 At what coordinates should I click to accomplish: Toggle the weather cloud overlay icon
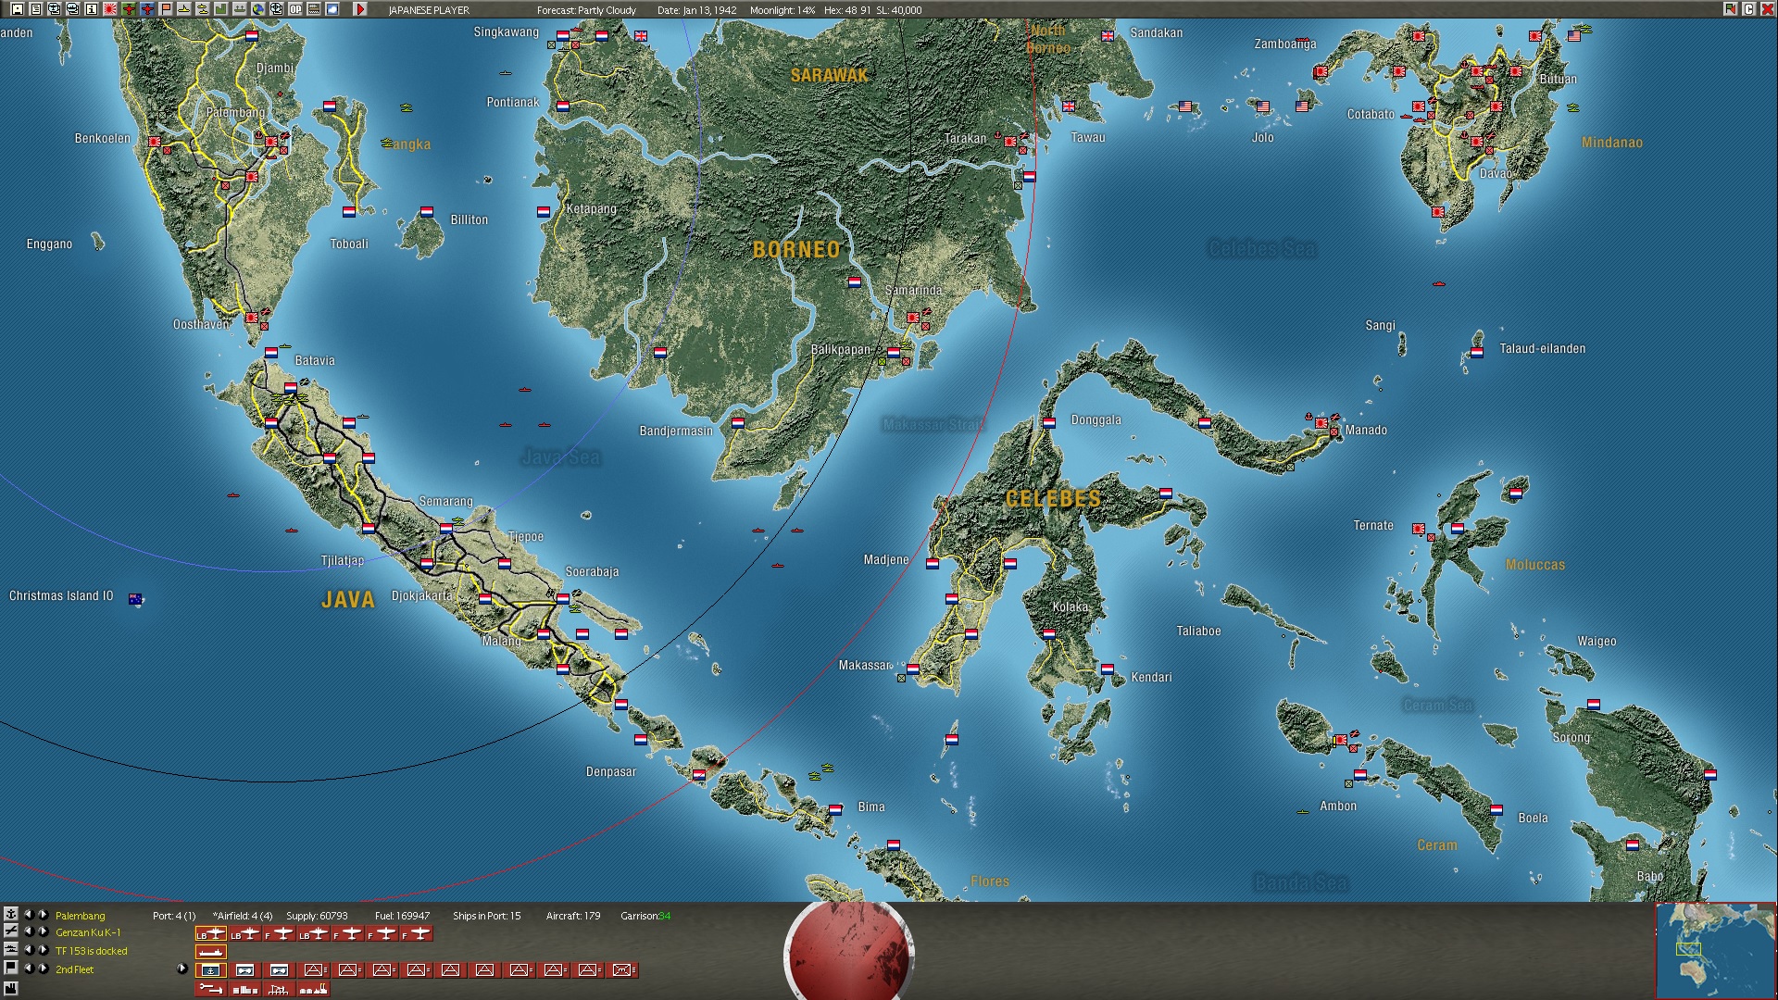coord(332,9)
